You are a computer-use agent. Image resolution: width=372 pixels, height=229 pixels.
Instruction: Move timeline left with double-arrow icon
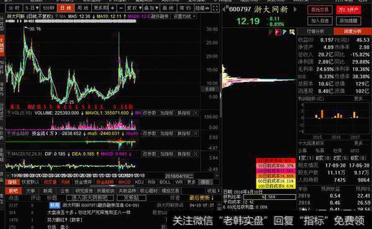[x=8, y=176]
